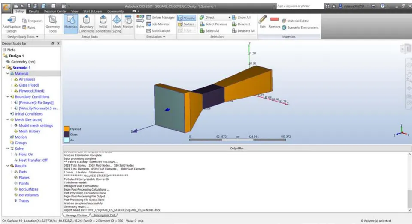Collapse the Boundary Conditions tree node
Viewport: 412px width, 224px height.
pyautogui.click(x=8, y=96)
